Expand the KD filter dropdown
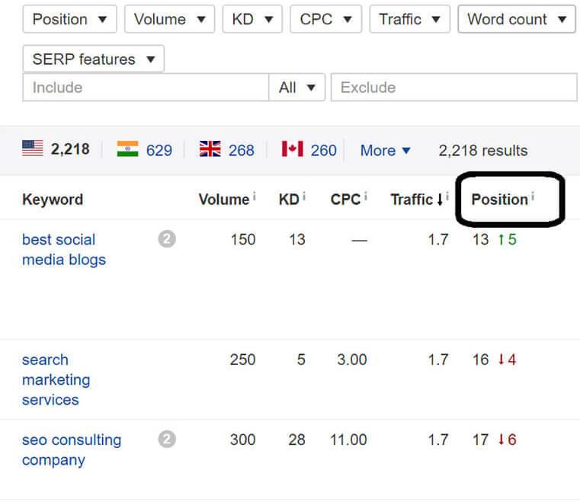The height and width of the screenshot is (502, 580). tap(252, 19)
